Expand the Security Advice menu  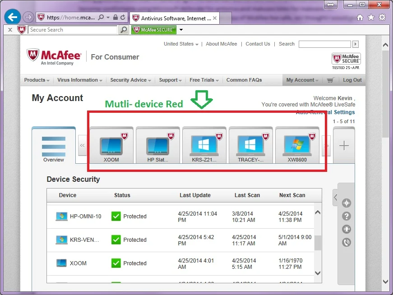pyautogui.click(x=130, y=80)
